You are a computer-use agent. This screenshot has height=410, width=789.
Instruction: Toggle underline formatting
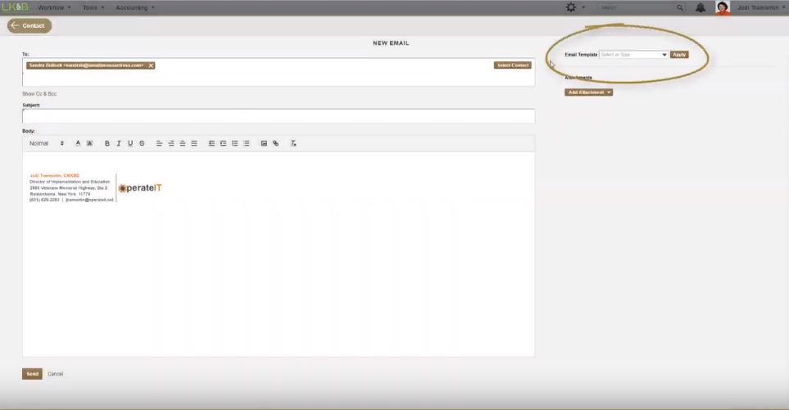(x=129, y=143)
